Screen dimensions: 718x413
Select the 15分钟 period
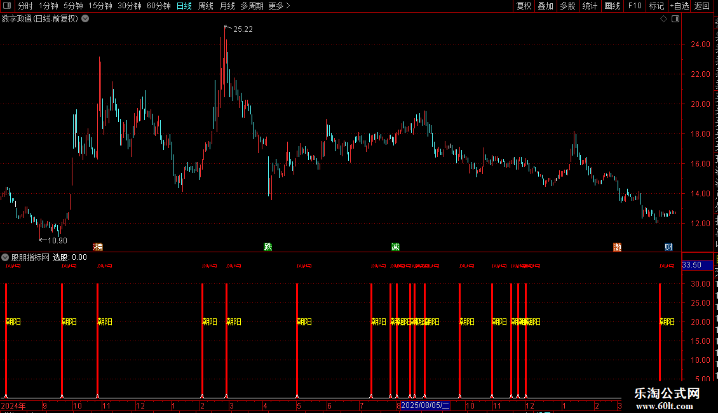(100, 6)
